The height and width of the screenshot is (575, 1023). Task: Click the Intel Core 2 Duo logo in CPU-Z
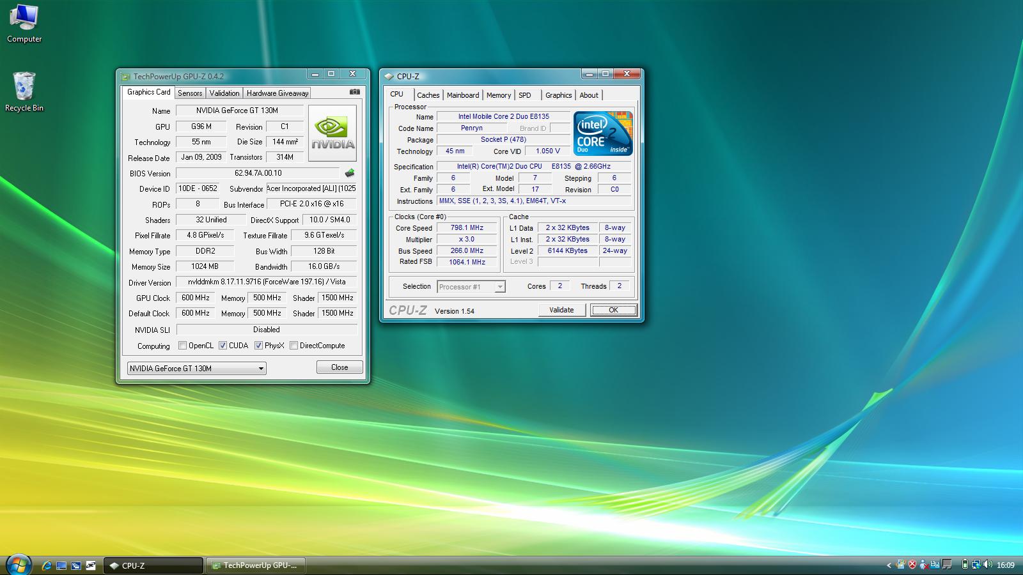click(x=603, y=133)
